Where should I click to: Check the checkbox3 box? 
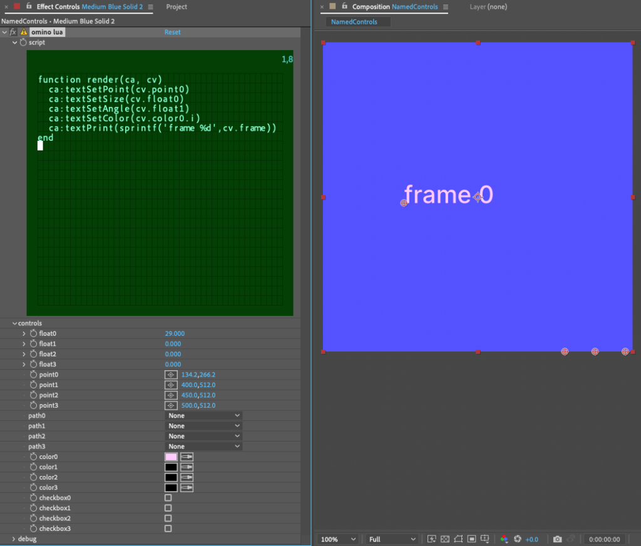coord(168,528)
